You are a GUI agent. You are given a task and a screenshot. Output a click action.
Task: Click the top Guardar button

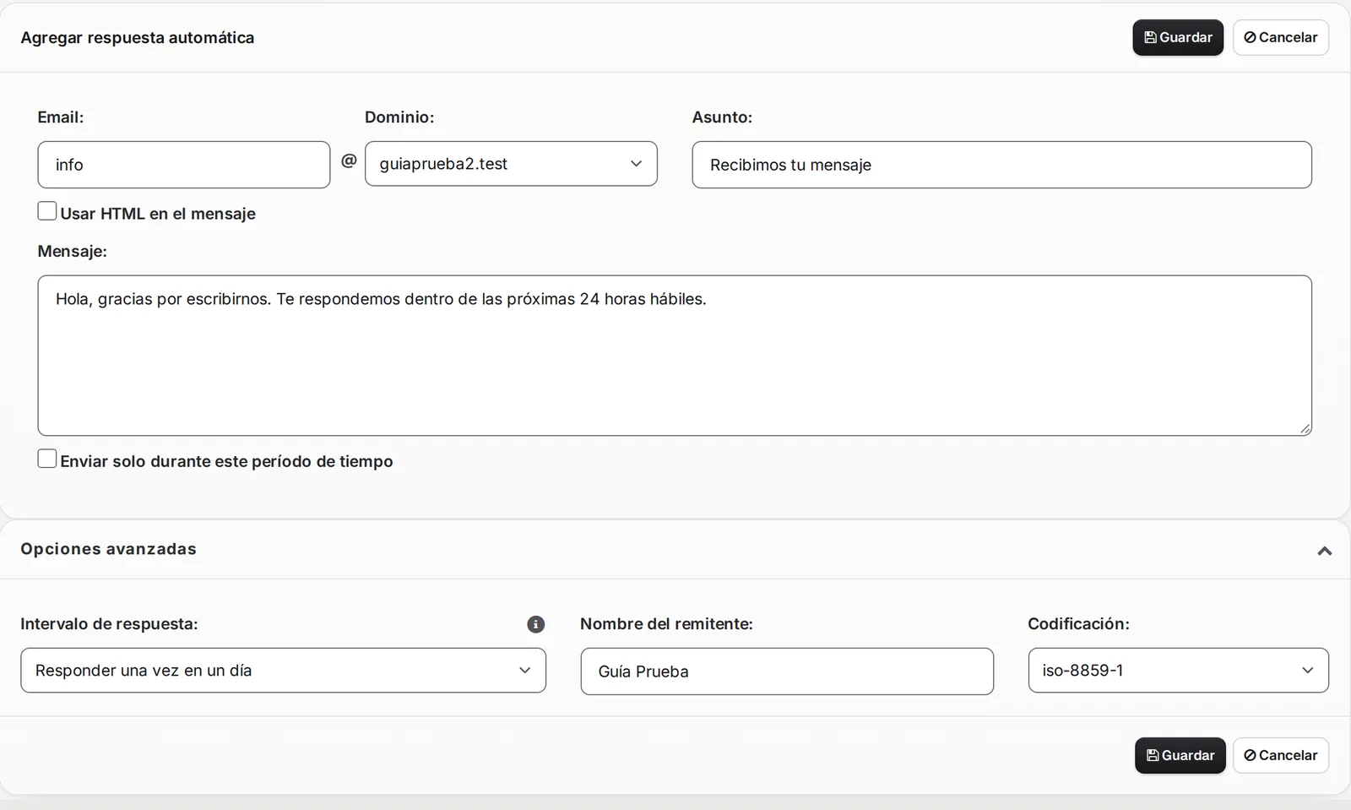coord(1178,37)
